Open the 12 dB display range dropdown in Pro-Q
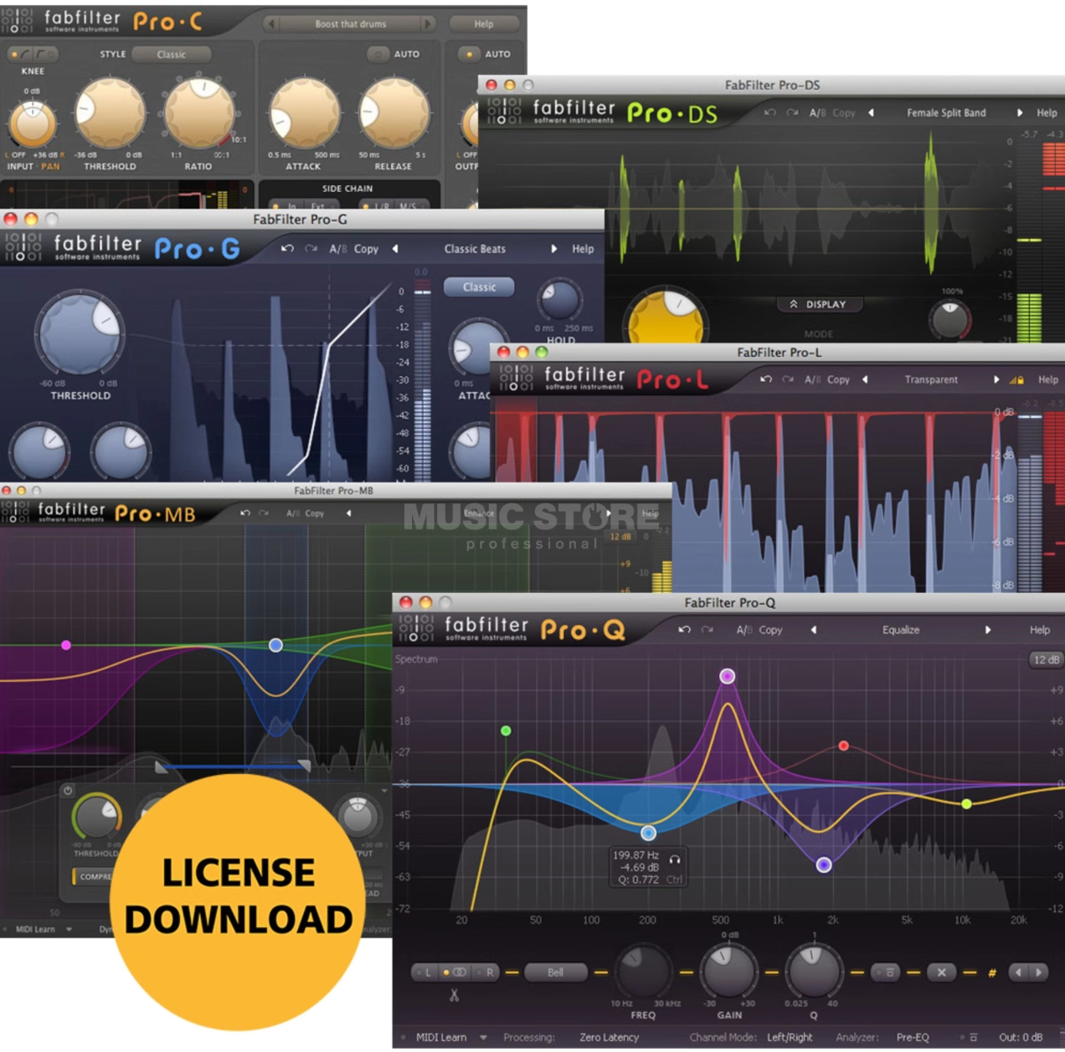Screen dimensions: 1065x1052 coord(1046,659)
